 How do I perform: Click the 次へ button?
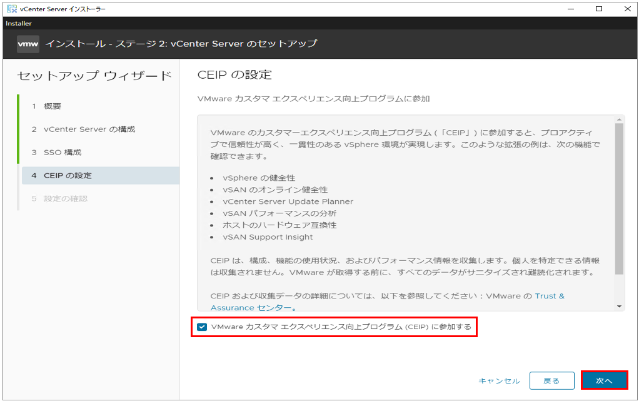(x=604, y=380)
